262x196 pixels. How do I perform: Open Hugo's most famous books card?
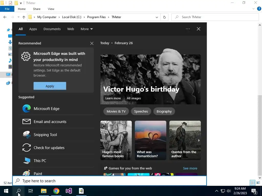click(116, 140)
